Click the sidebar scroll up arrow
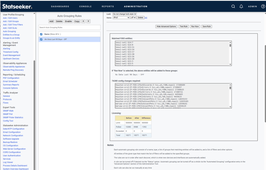The height and width of the screenshot is (170, 266). click(x=34, y=13)
